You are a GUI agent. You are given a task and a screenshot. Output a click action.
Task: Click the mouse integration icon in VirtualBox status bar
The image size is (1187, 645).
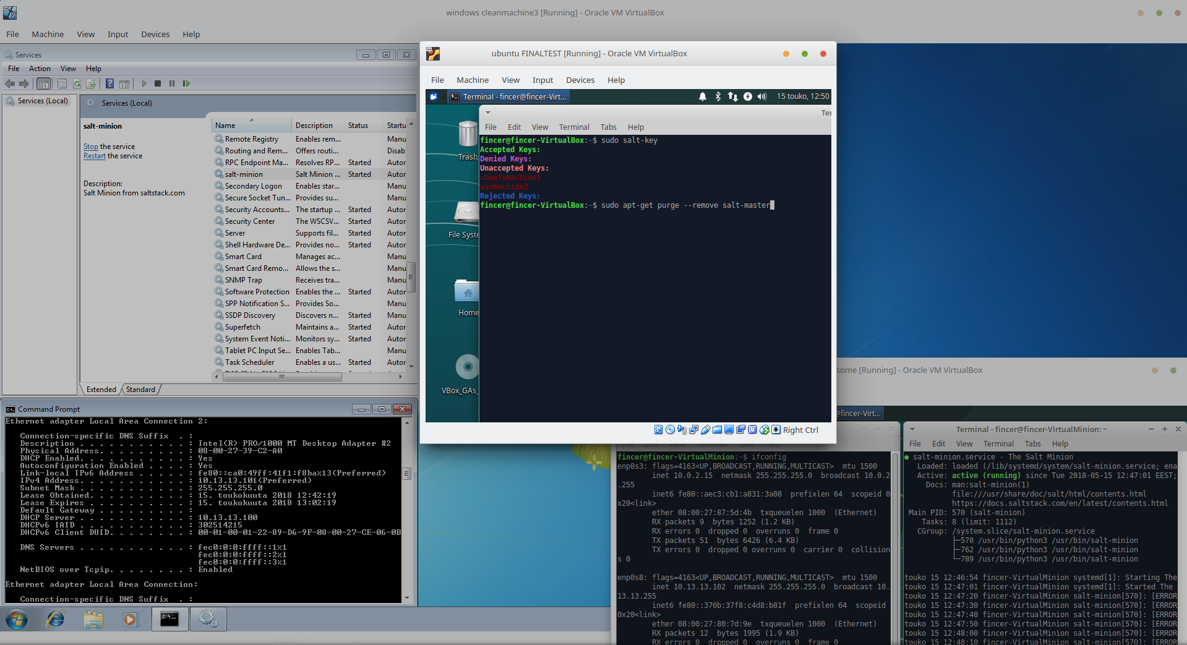[765, 430]
